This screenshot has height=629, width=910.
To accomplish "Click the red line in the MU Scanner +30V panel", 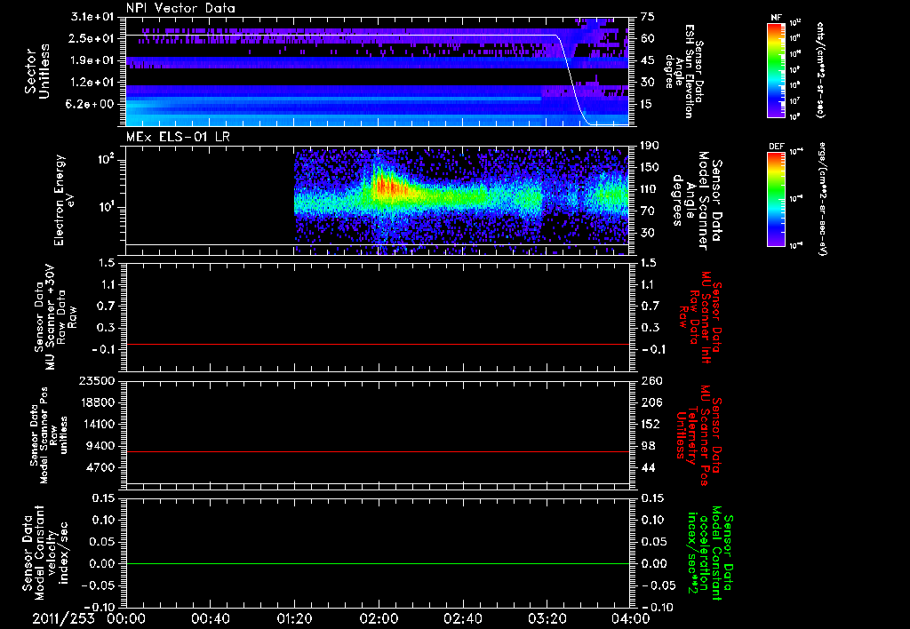I will click(x=378, y=344).
